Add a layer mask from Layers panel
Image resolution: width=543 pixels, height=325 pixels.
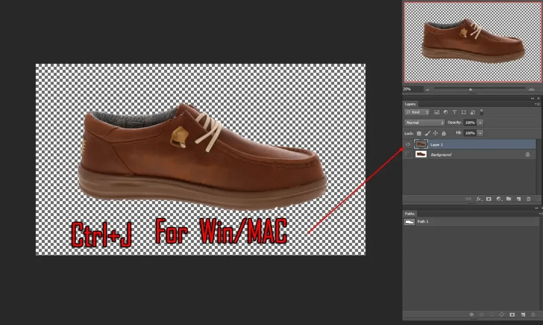tap(488, 199)
